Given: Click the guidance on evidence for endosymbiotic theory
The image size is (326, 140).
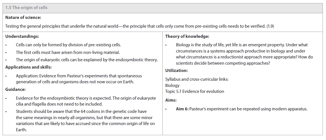Looking at the screenshot, I should click(86, 101).
